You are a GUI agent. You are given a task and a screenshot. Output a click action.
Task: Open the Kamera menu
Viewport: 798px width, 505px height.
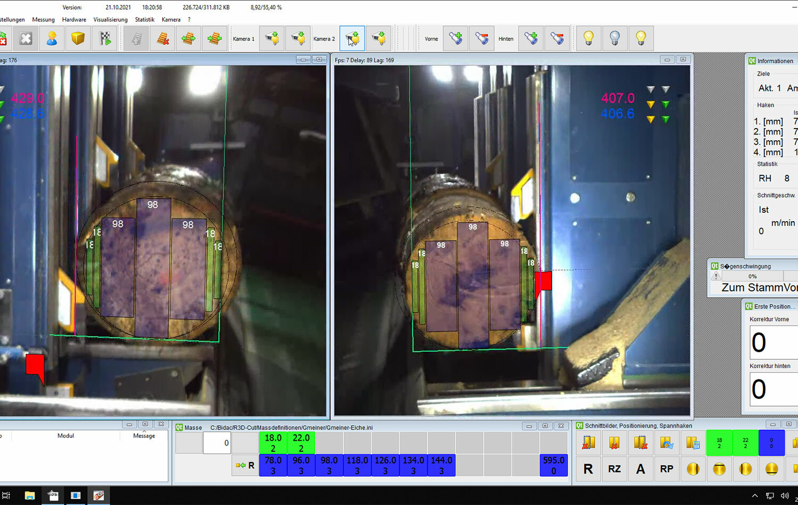171,20
